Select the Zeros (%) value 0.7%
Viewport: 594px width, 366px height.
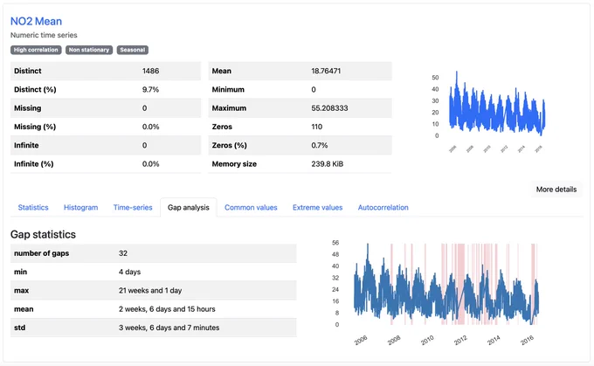[320, 145]
